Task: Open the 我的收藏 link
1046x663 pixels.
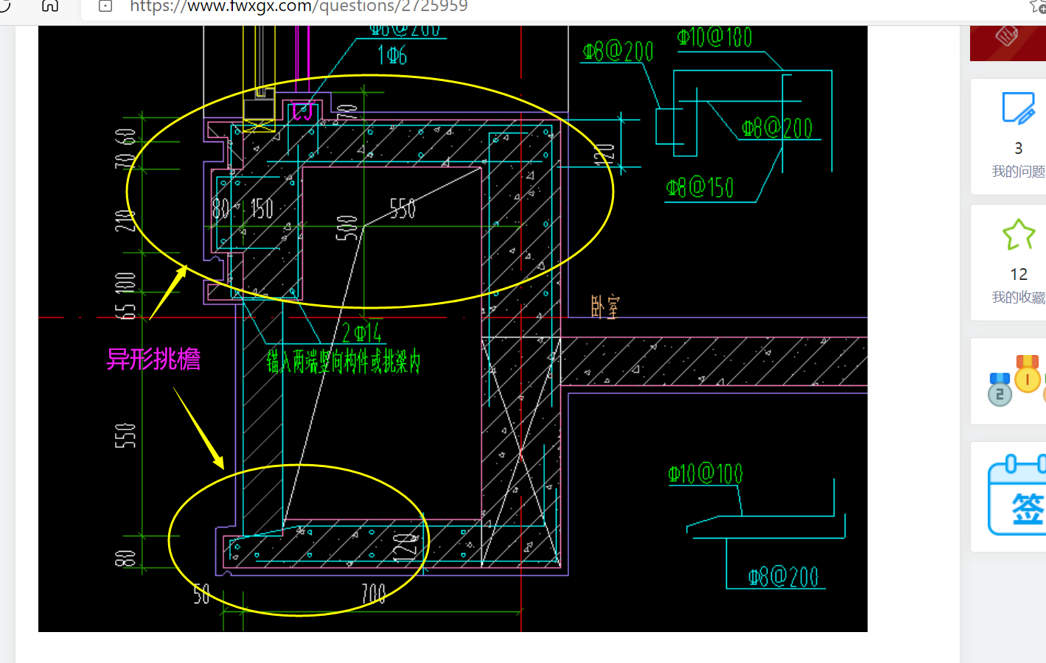Action: click(1019, 297)
